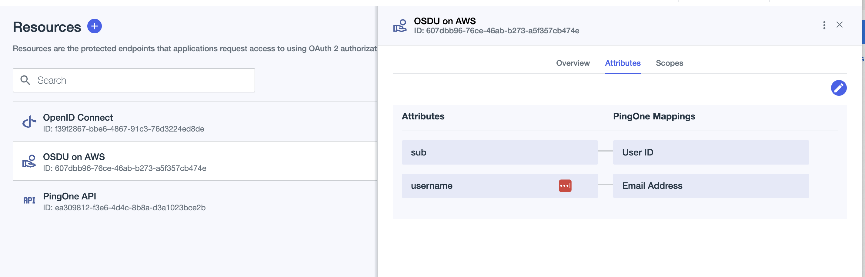Open the PingOne API resource row
The image size is (865, 277).
pos(195,201)
